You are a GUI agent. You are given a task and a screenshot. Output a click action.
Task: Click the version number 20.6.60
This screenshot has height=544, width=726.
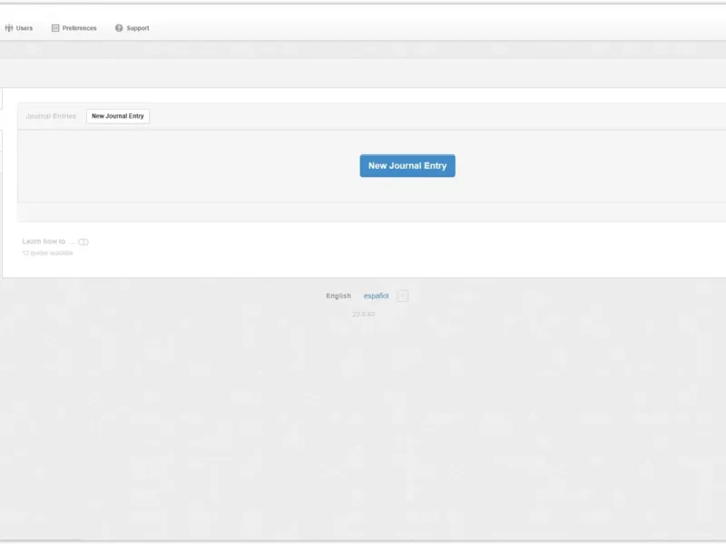[364, 314]
